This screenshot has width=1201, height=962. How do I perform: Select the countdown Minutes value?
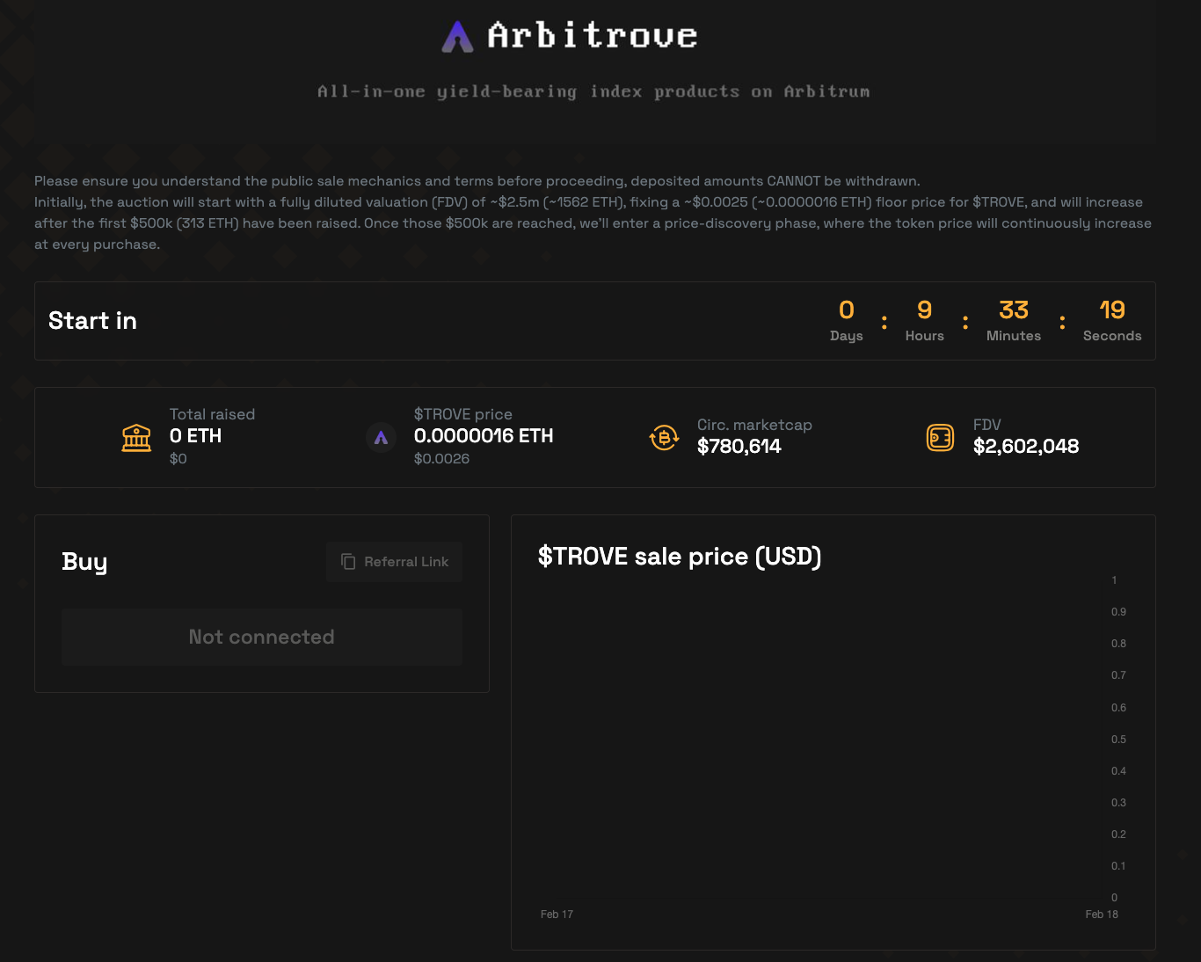point(1013,310)
